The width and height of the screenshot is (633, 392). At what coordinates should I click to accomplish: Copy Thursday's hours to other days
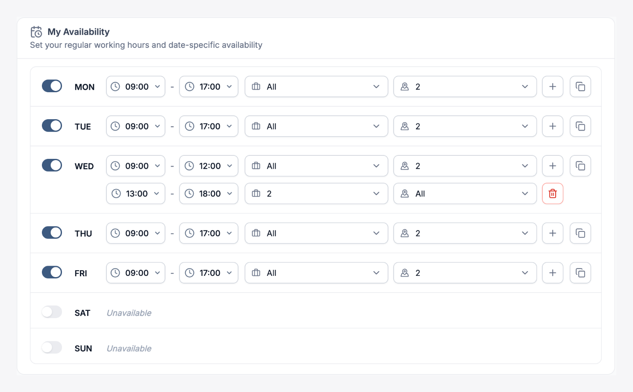coord(580,233)
